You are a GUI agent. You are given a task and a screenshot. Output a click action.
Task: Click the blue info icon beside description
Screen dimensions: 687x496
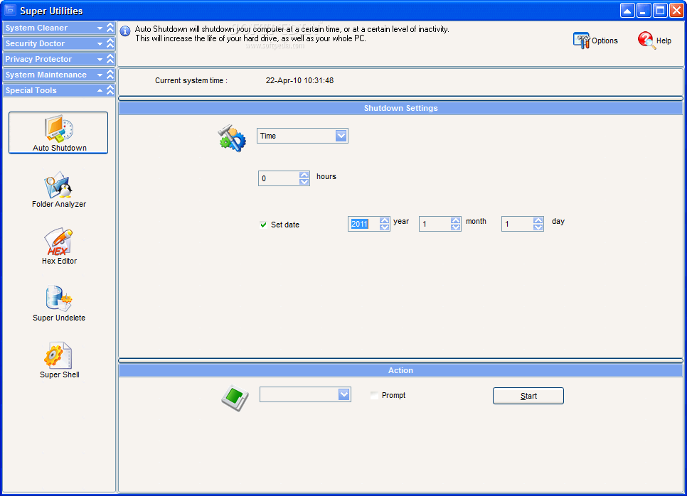click(x=125, y=31)
